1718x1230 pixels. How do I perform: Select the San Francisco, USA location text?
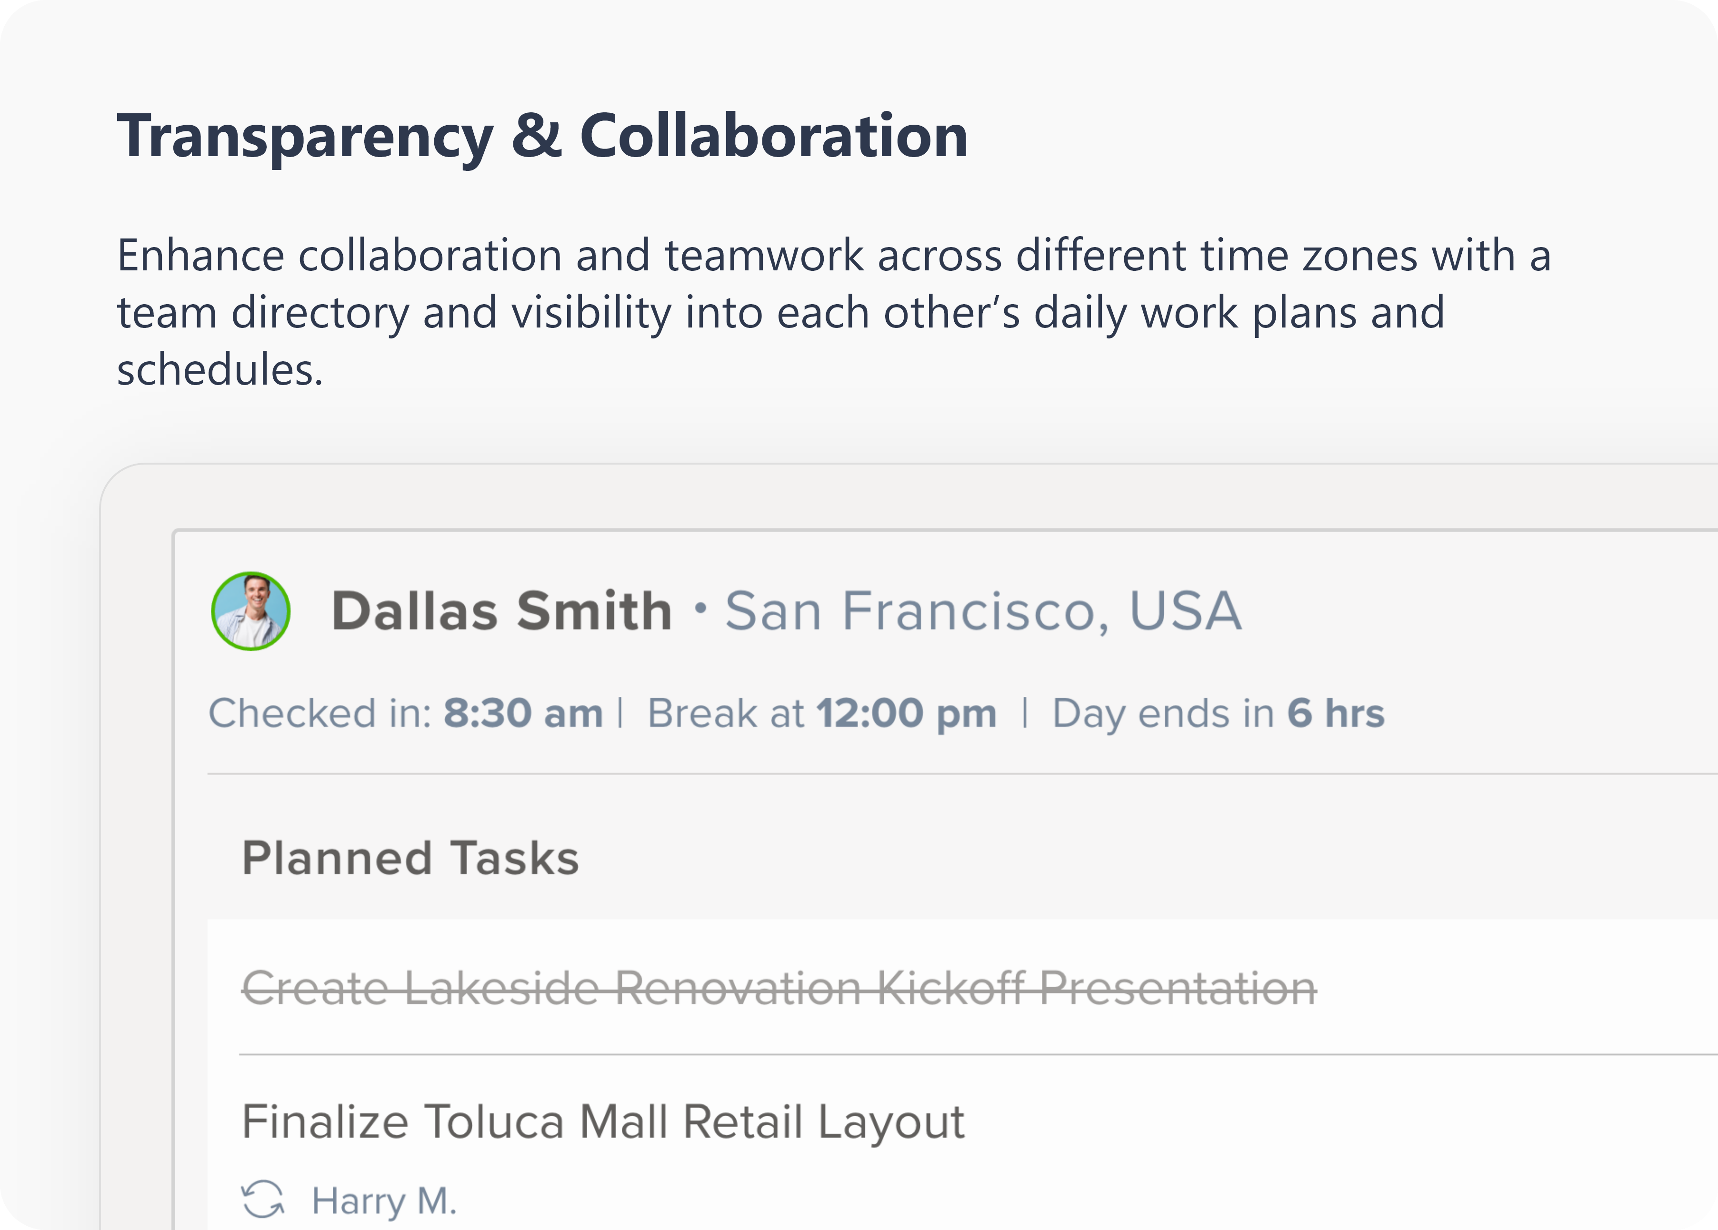coord(983,610)
